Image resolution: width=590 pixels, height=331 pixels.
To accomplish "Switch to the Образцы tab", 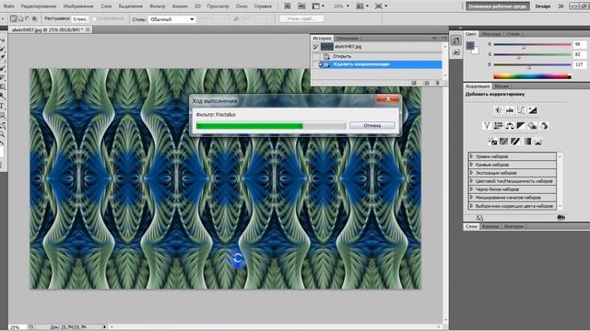I will pos(491,34).
